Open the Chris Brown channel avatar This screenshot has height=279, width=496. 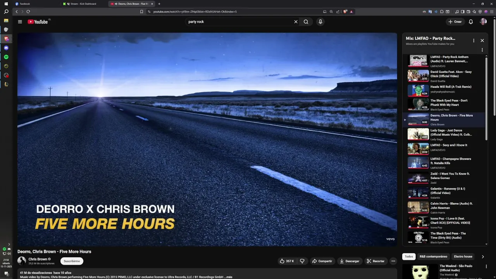tap(22, 261)
